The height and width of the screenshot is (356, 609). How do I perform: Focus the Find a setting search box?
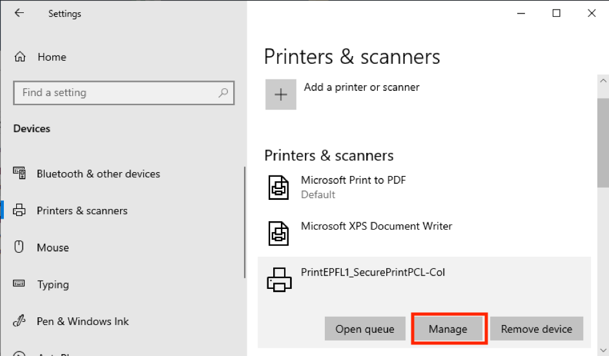click(123, 93)
